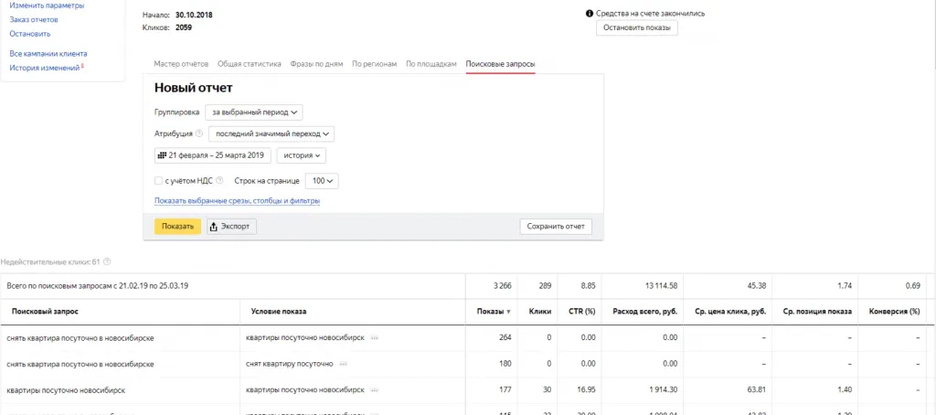
Task: Open the история period dropdown
Action: coord(302,155)
